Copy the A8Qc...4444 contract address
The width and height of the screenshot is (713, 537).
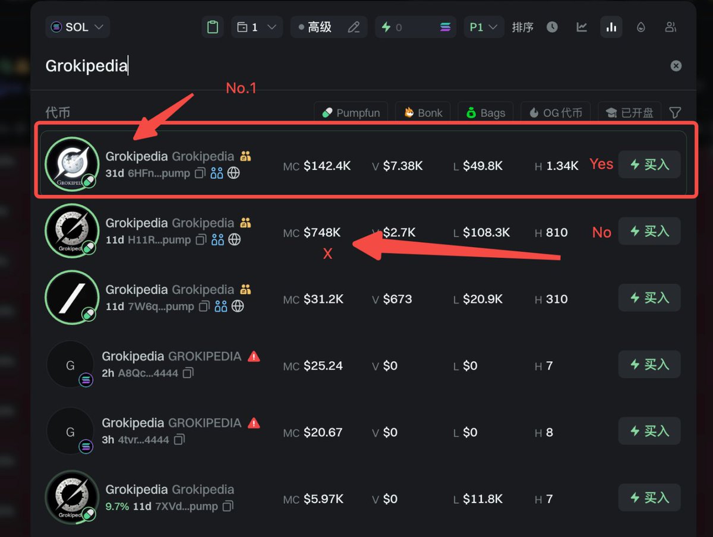click(188, 373)
